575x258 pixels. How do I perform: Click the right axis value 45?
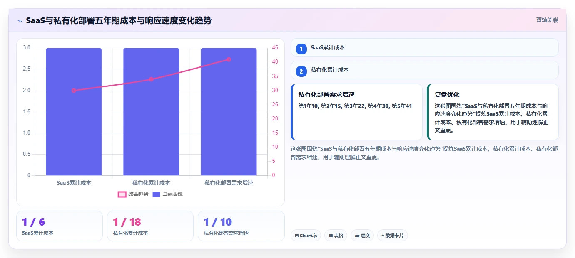point(275,48)
